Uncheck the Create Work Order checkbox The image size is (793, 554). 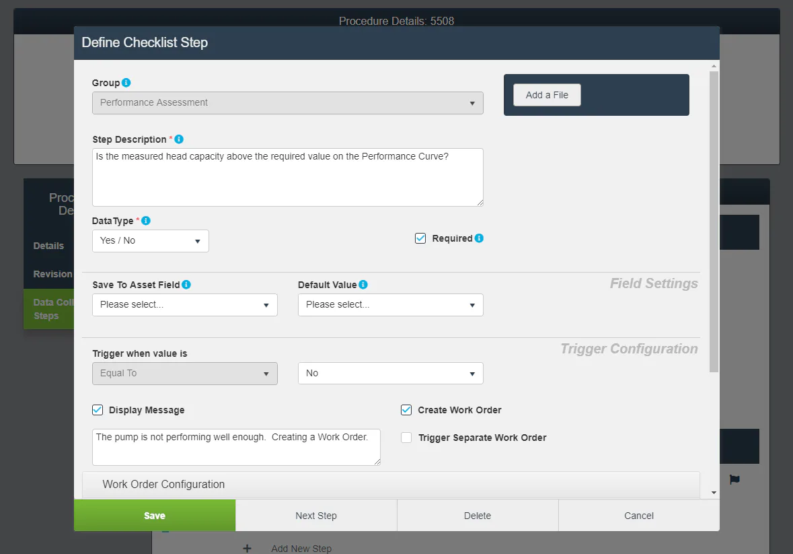point(406,410)
